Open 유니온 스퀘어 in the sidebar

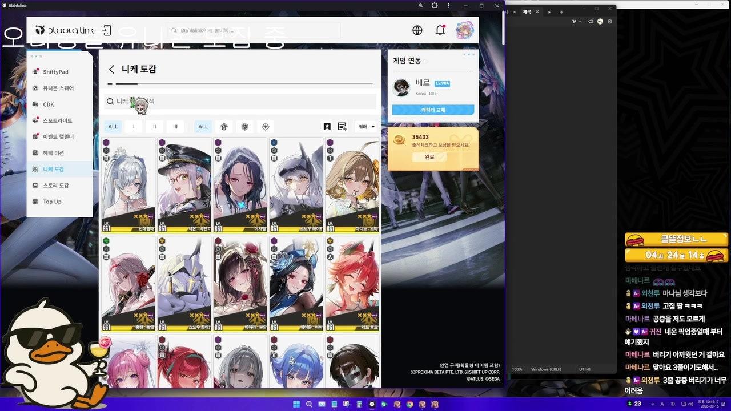pos(59,88)
